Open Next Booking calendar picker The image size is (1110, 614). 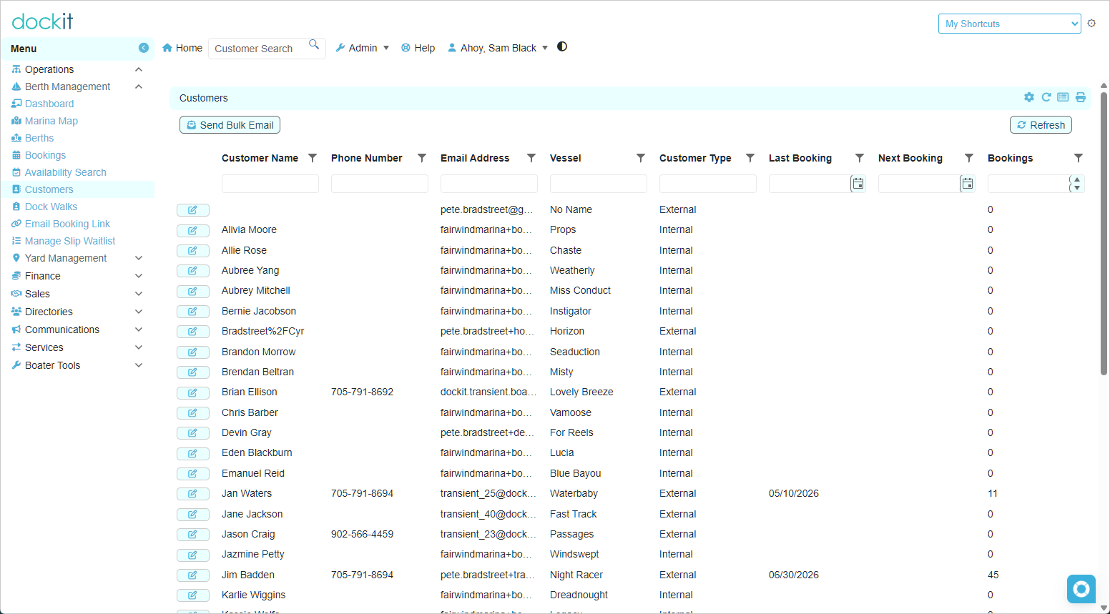(x=968, y=184)
